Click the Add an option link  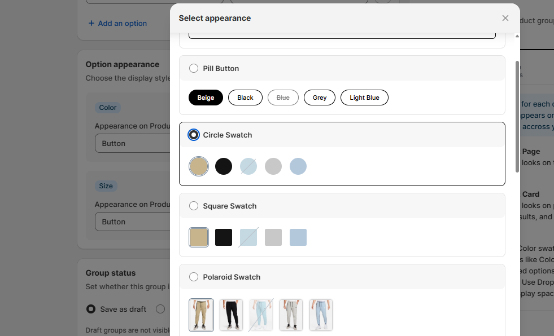(x=117, y=23)
